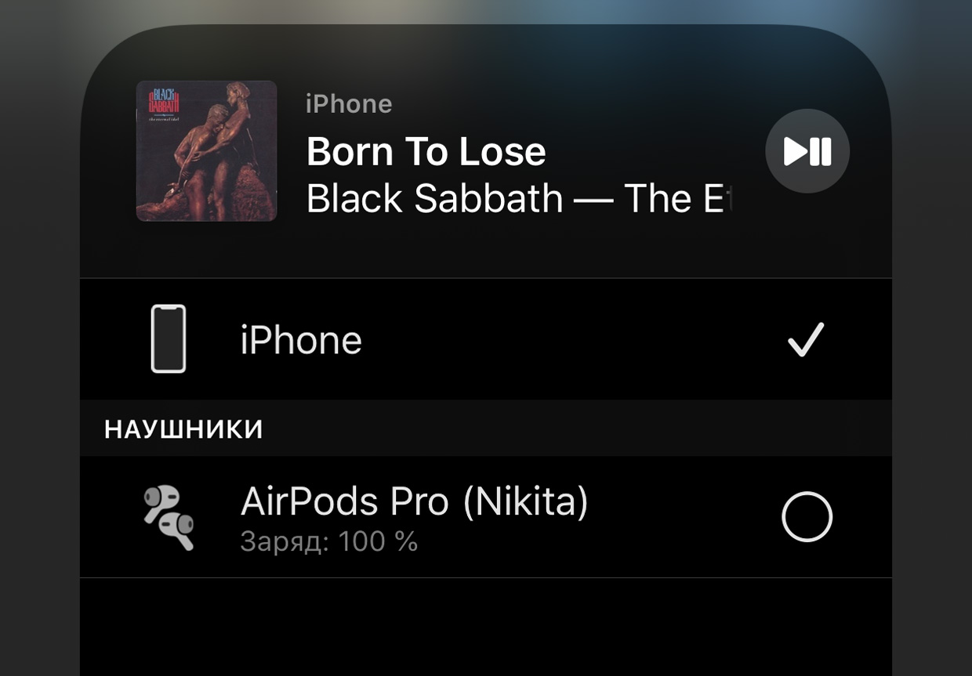Click the НАУШНИКИ section header

coord(183,429)
